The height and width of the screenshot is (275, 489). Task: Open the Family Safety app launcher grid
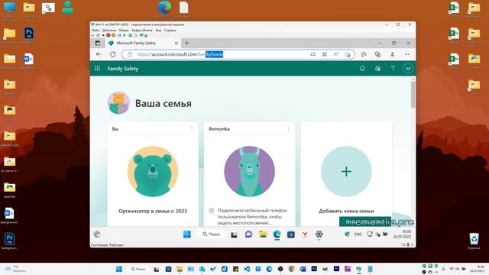[97, 68]
